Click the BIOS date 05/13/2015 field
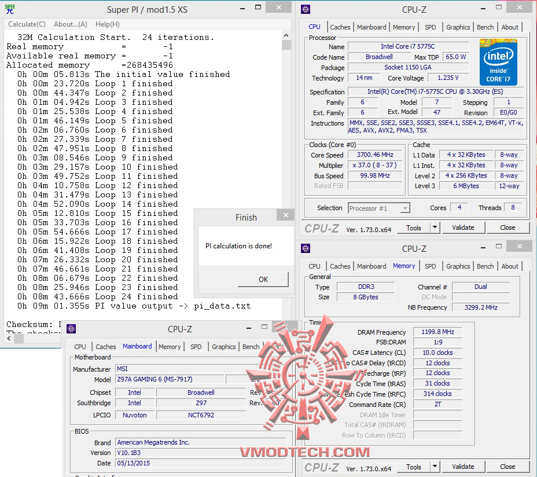The height and width of the screenshot is (477, 537). click(201, 463)
